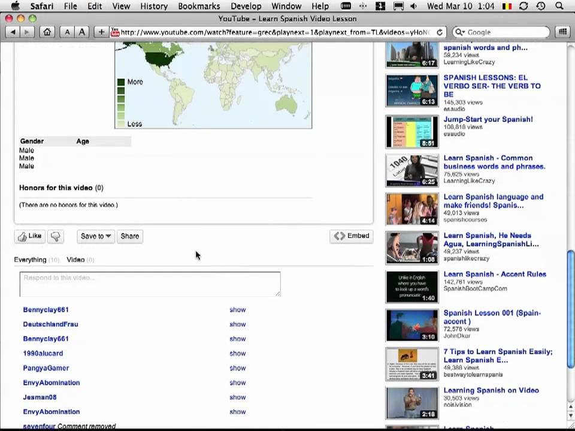The image size is (575, 431).
Task: Open the Apple menu
Action: [x=16, y=6]
